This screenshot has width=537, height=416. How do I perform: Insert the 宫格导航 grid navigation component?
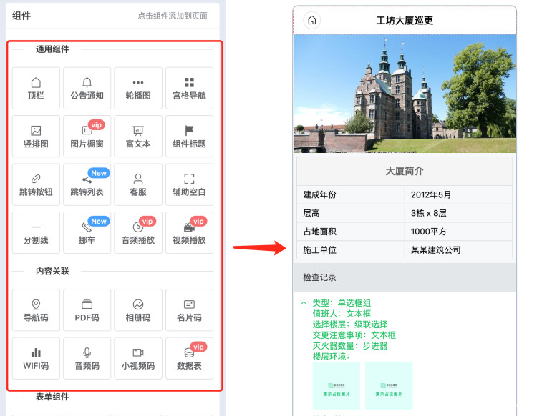click(189, 88)
